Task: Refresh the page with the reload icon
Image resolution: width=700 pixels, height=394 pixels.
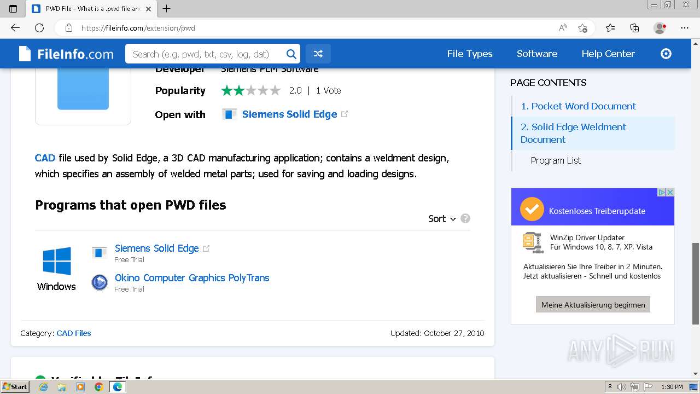Action: (39, 28)
